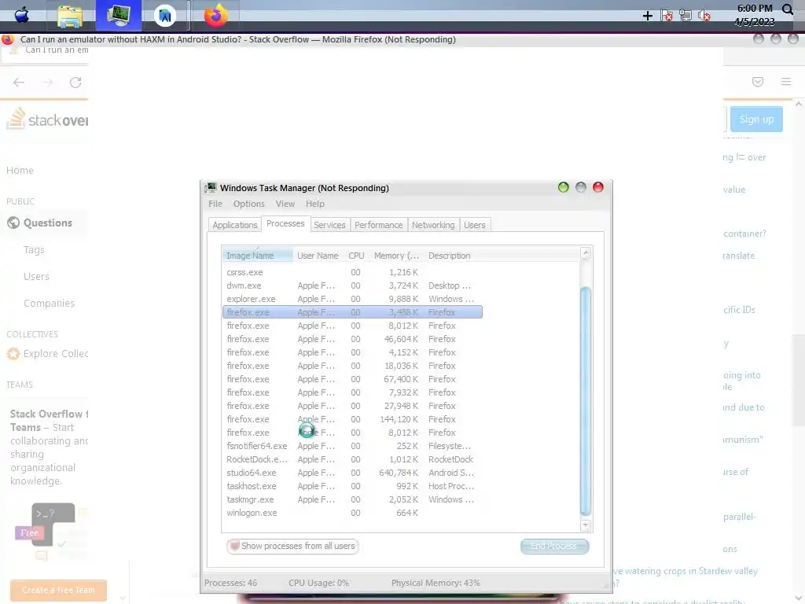Click the green Task Manager titlebar button
805x604 pixels.
point(563,187)
